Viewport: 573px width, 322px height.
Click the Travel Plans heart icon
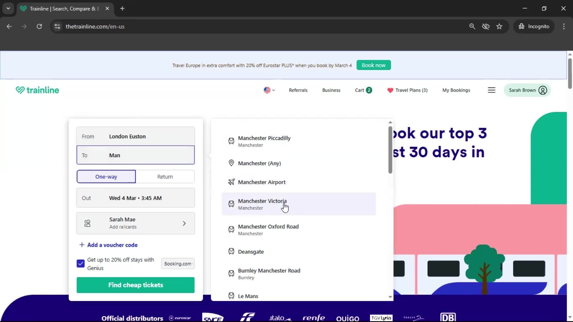click(390, 90)
